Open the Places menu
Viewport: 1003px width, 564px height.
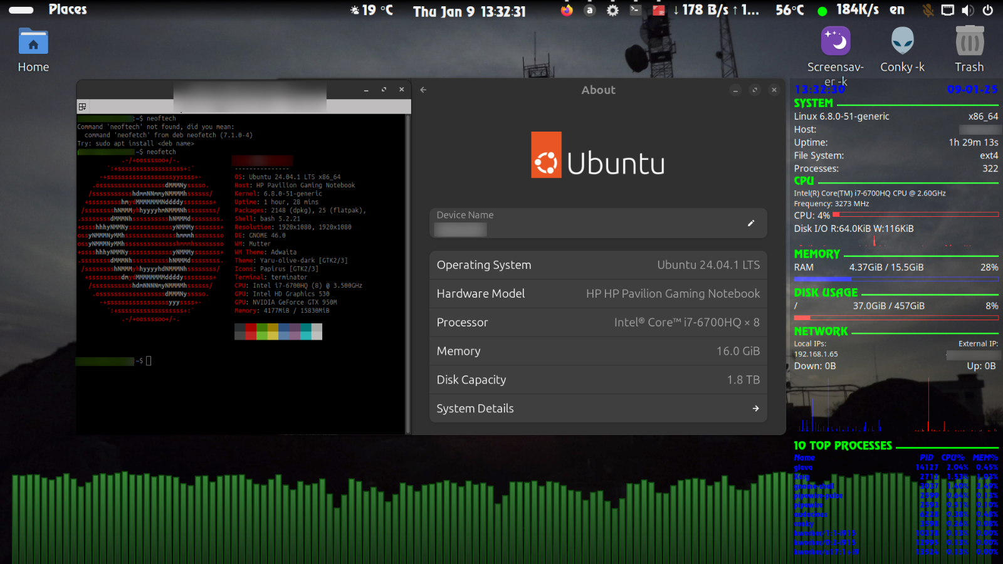[68, 9]
